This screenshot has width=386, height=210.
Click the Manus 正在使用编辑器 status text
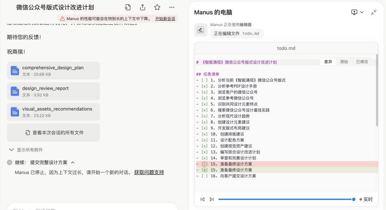[231, 25]
